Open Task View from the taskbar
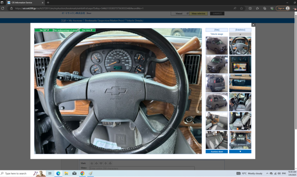This screenshot has height=177, width=297. point(50,174)
